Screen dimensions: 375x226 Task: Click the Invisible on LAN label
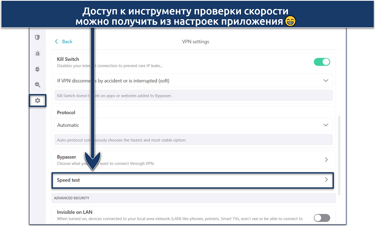tap(74, 212)
